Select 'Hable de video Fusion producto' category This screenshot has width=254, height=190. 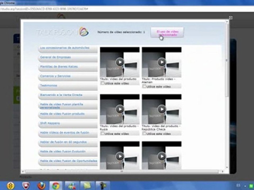[x=68, y=115]
